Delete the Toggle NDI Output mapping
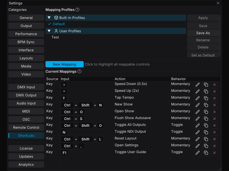 click(x=214, y=132)
